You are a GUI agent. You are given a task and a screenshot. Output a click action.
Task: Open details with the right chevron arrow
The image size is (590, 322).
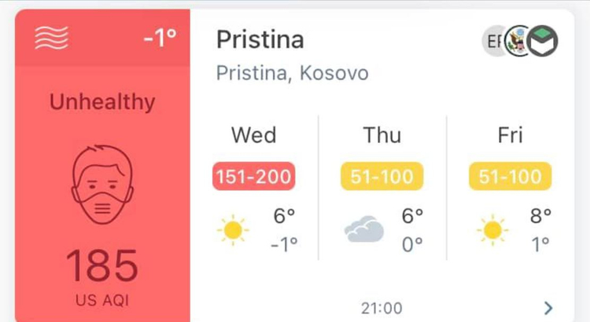pyautogui.click(x=548, y=308)
